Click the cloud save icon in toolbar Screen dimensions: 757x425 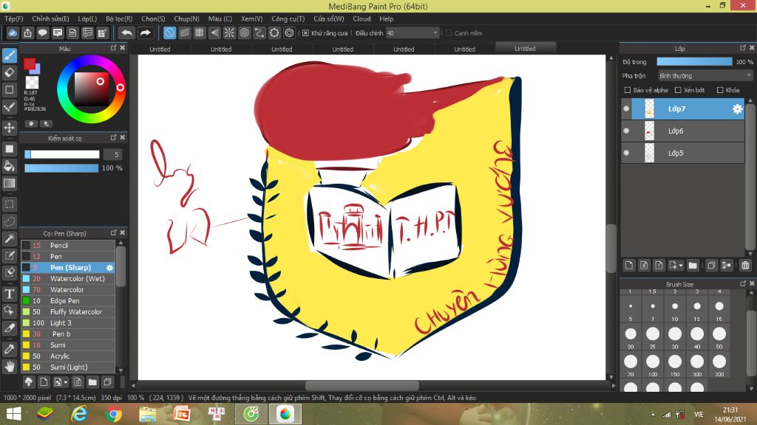(x=13, y=32)
